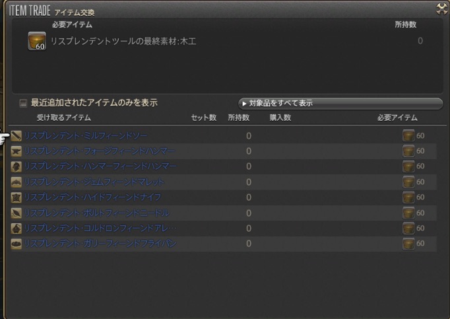This screenshot has height=319, width=450.
Task: Select the コルドロンフィーンドアレンビック item icon
Action: click(x=16, y=228)
